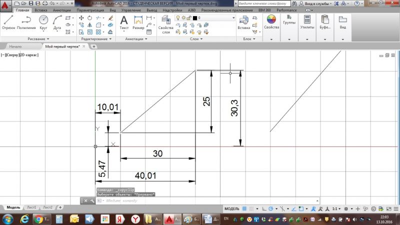Open the Группы panel button
The width and height of the screenshot is (400, 225).
point(289,20)
